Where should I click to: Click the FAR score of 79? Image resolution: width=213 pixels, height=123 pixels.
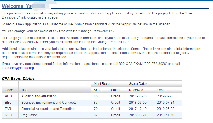tap(96, 109)
